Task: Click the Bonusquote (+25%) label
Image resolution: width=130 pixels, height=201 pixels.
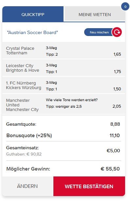Action: tap(29, 136)
